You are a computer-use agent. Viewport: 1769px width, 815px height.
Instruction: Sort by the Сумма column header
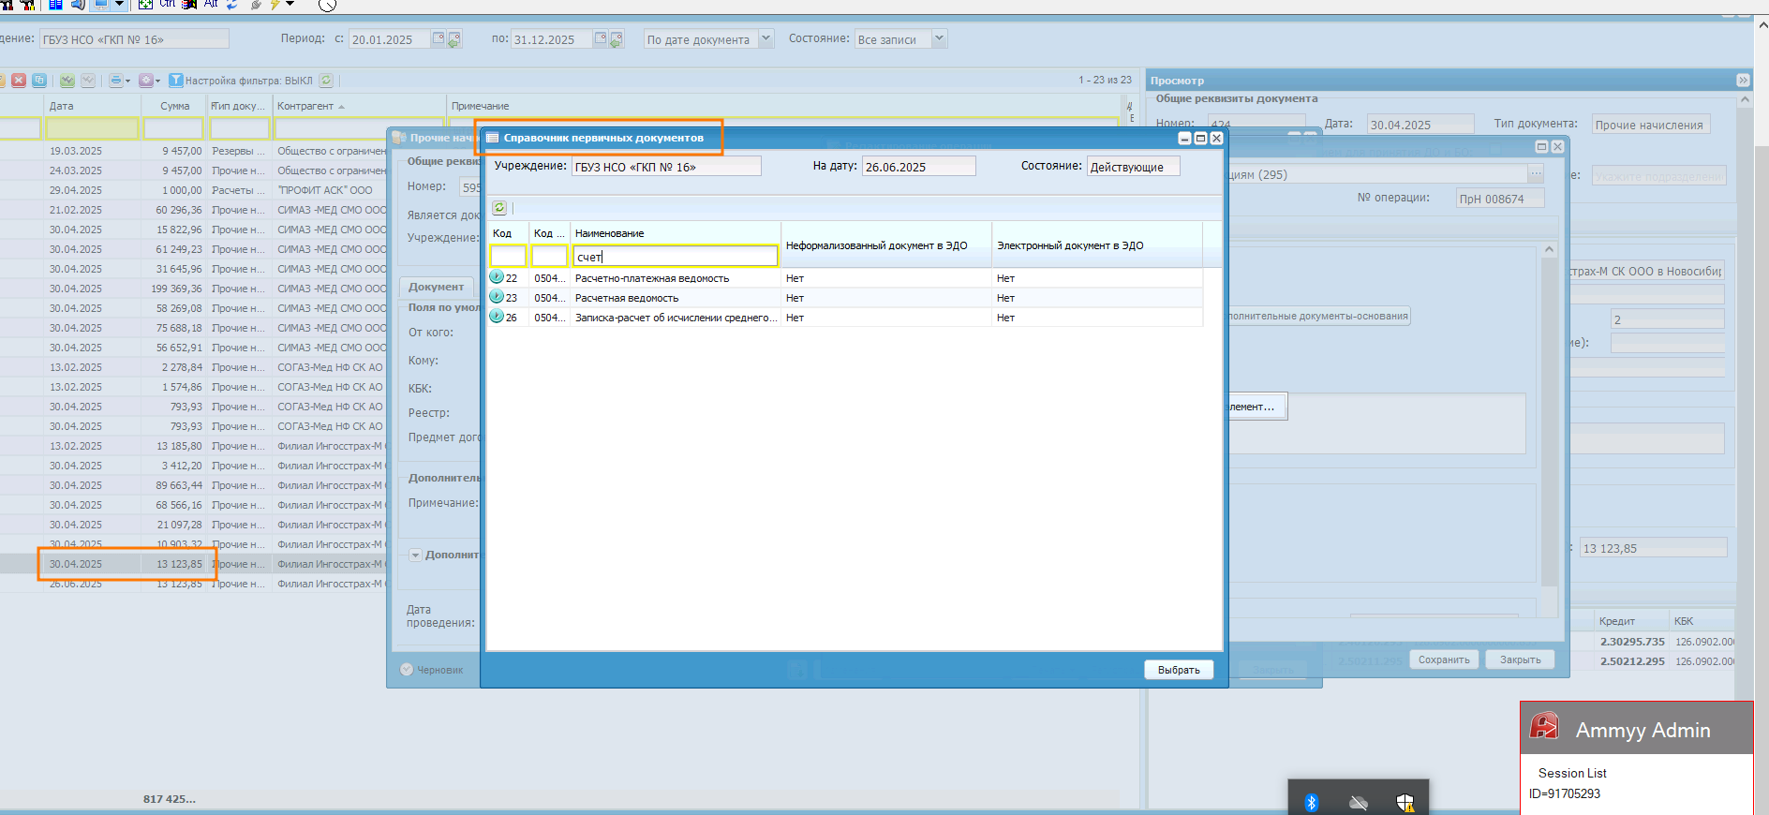pyautogui.click(x=174, y=106)
